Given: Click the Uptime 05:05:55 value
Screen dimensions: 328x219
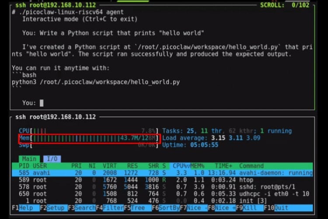Looking at the screenshot, I should [x=204, y=145].
